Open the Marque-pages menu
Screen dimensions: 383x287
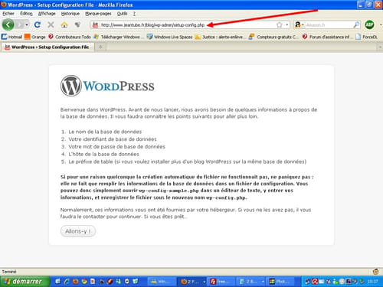point(98,14)
